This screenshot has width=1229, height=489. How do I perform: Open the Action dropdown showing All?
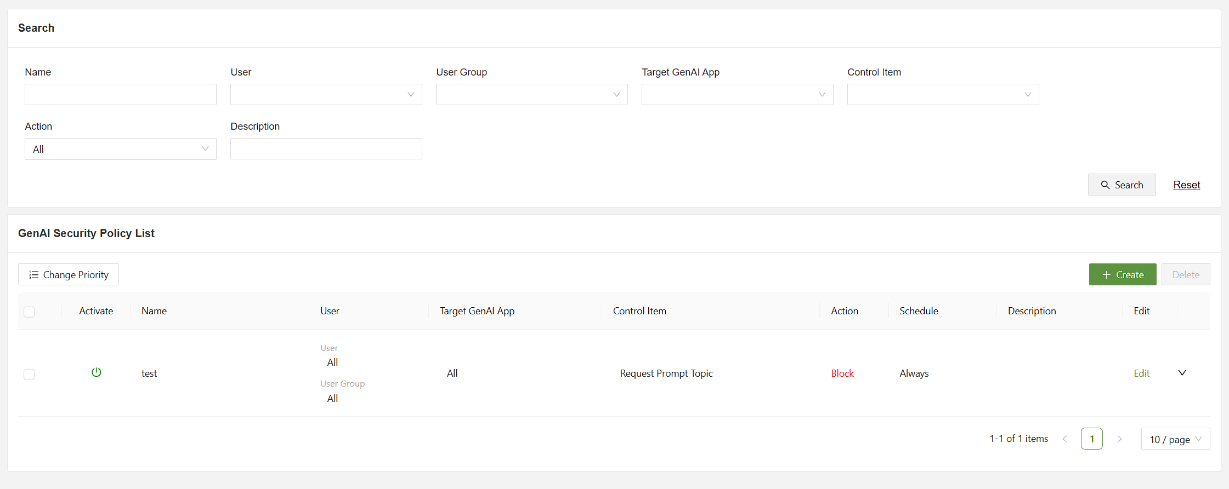121,149
